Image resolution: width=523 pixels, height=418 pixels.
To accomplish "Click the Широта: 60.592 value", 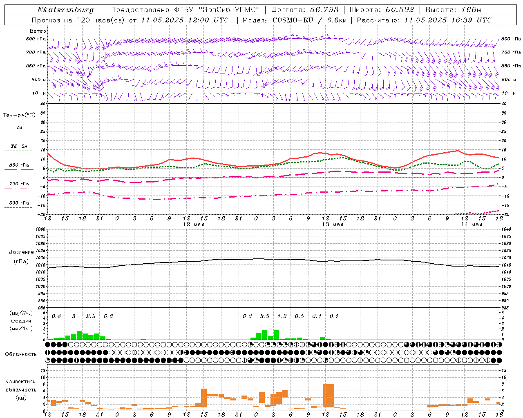I will (382, 10).
